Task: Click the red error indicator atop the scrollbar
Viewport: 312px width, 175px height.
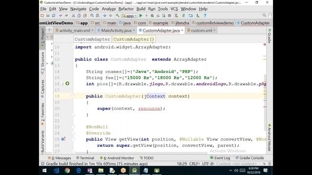Action: tap(265, 44)
